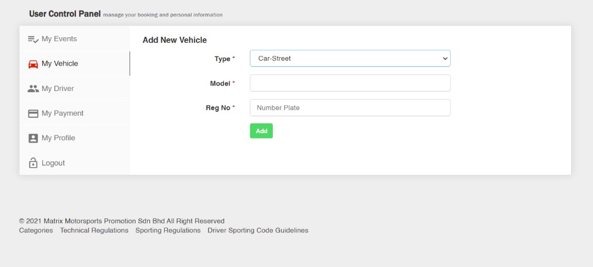Click the My Payment card icon
This screenshot has width=593, height=267.
[33, 113]
